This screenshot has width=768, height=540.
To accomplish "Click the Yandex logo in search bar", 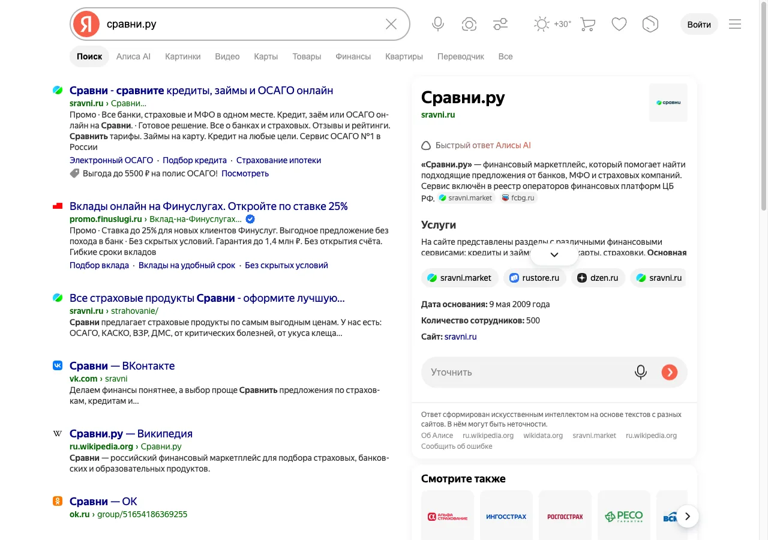I will pos(86,24).
